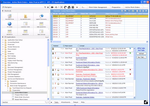Click the first icon in the table header toolbar

[x=122, y=11]
